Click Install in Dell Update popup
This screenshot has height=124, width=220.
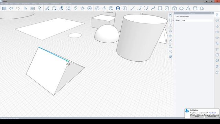pyautogui.click(x=197, y=116)
